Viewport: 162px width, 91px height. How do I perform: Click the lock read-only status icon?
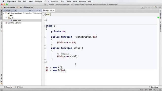(x=157, y=90)
